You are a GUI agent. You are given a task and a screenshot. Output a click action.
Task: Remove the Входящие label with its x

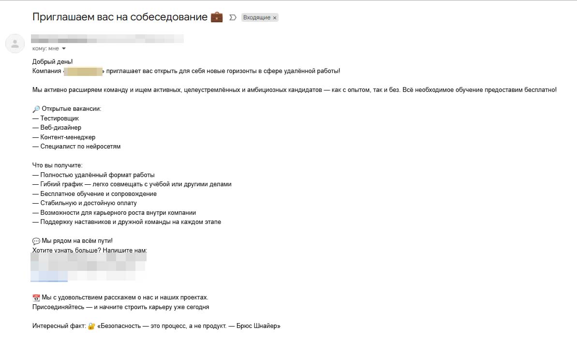(x=275, y=18)
